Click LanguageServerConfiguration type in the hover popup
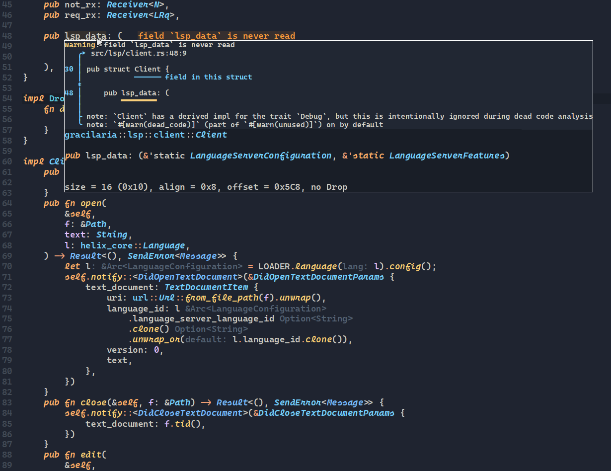 [260, 156]
